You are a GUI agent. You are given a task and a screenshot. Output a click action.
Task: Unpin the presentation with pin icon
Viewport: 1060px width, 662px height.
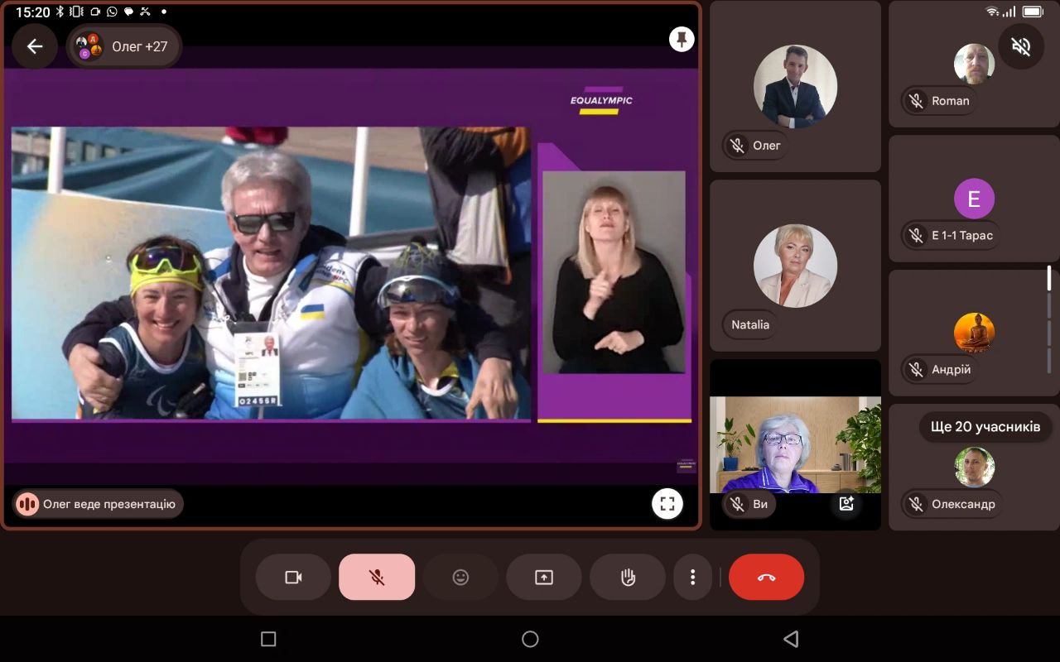(682, 39)
